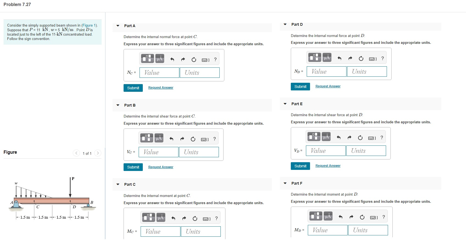Submit the Part A answer

(133, 88)
